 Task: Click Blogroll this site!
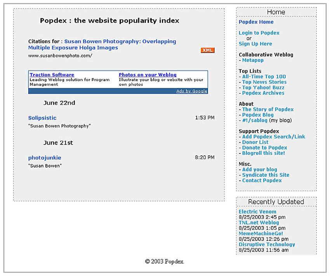263,153
